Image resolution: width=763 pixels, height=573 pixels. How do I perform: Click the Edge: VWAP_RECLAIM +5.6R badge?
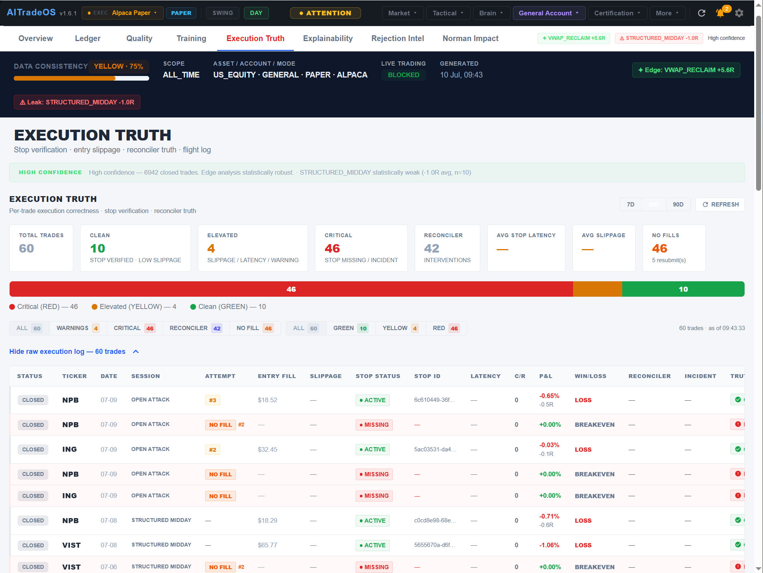(x=686, y=70)
